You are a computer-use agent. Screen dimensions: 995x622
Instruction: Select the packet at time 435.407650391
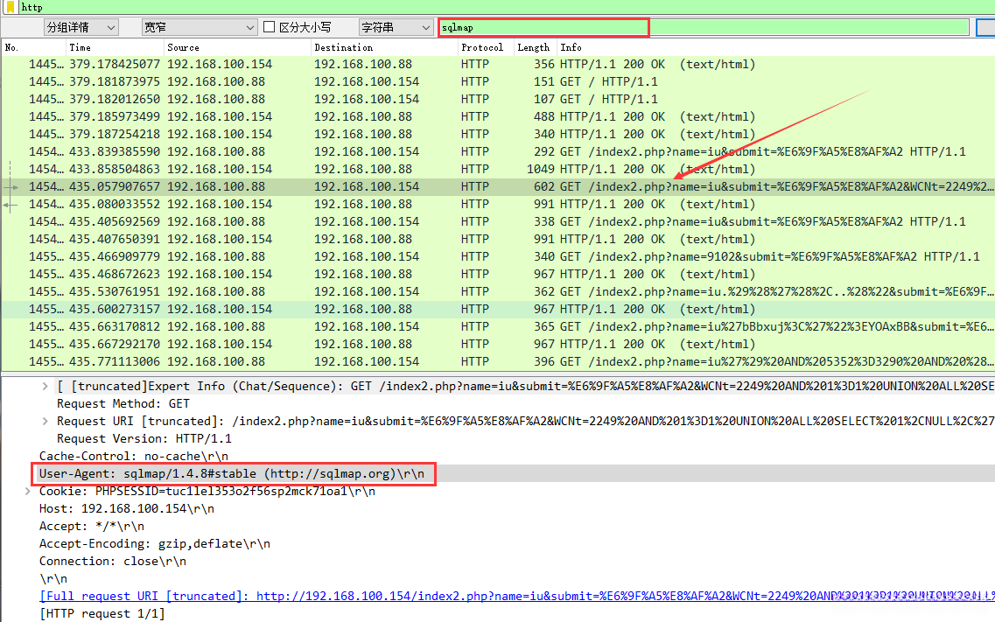point(498,239)
